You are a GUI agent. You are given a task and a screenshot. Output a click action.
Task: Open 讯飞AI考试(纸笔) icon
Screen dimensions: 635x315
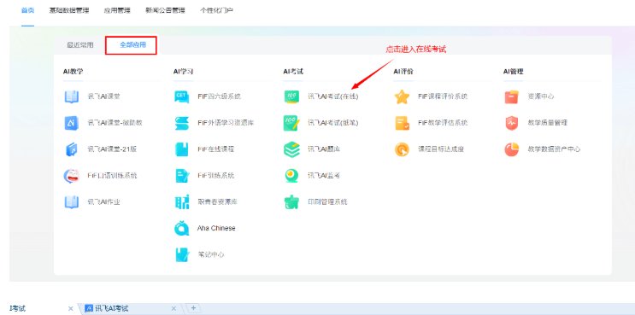(x=291, y=123)
